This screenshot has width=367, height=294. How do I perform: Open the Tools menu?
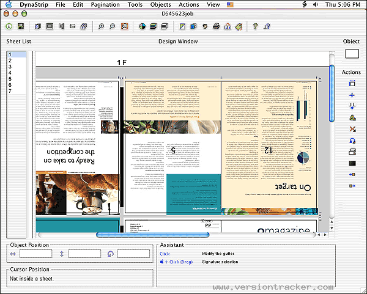135,4
